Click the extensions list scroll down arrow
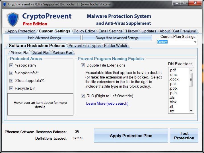This screenshot has width=204, height=153. 191,111
